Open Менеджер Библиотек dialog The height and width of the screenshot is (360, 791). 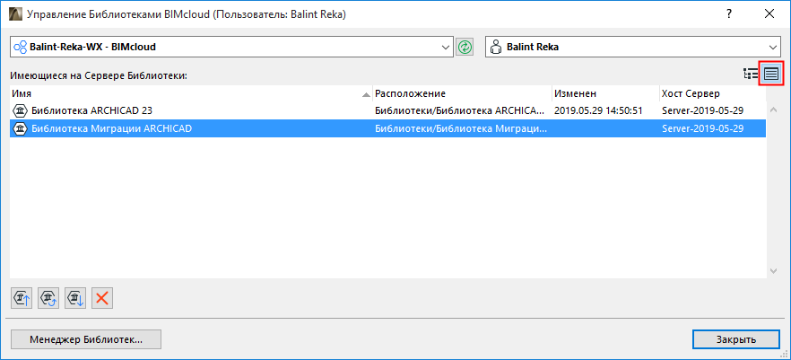(85, 339)
